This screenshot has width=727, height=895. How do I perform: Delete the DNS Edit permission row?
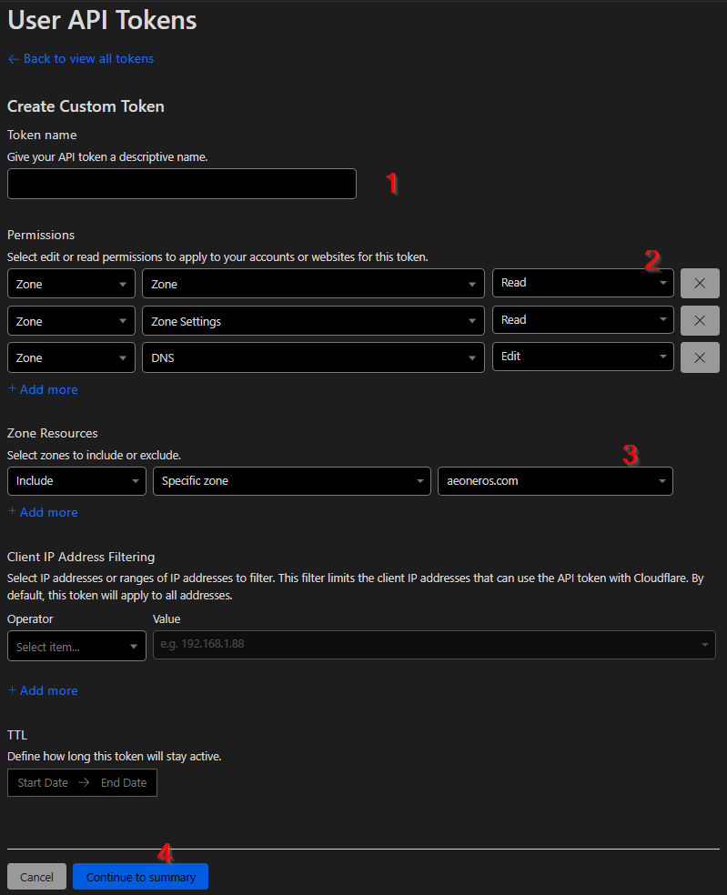point(700,357)
